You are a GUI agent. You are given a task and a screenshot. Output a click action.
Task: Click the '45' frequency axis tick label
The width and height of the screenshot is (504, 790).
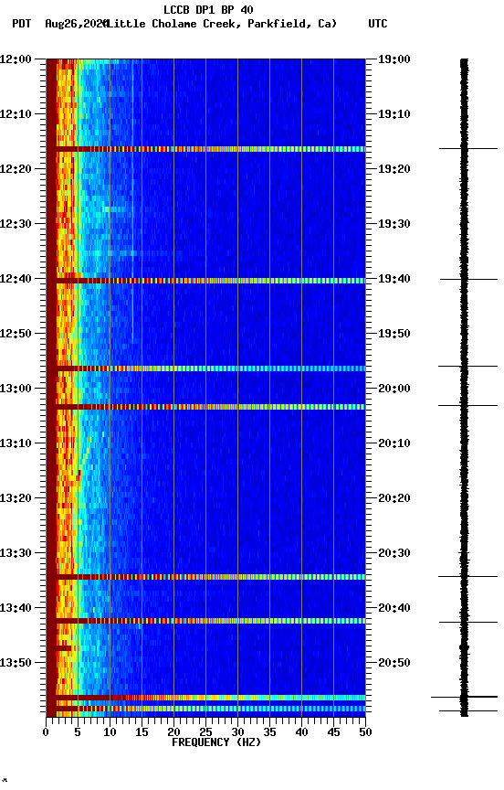tap(333, 732)
